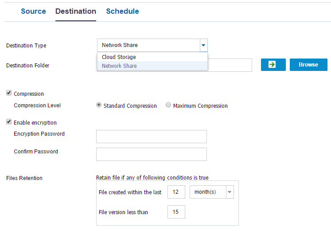Click the month(s) dropdown arrow
This screenshot has width=331, height=231.
tap(229, 192)
